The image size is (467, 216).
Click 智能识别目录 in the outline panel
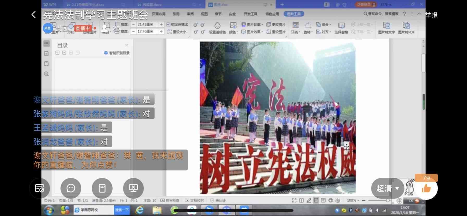pos(117,53)
